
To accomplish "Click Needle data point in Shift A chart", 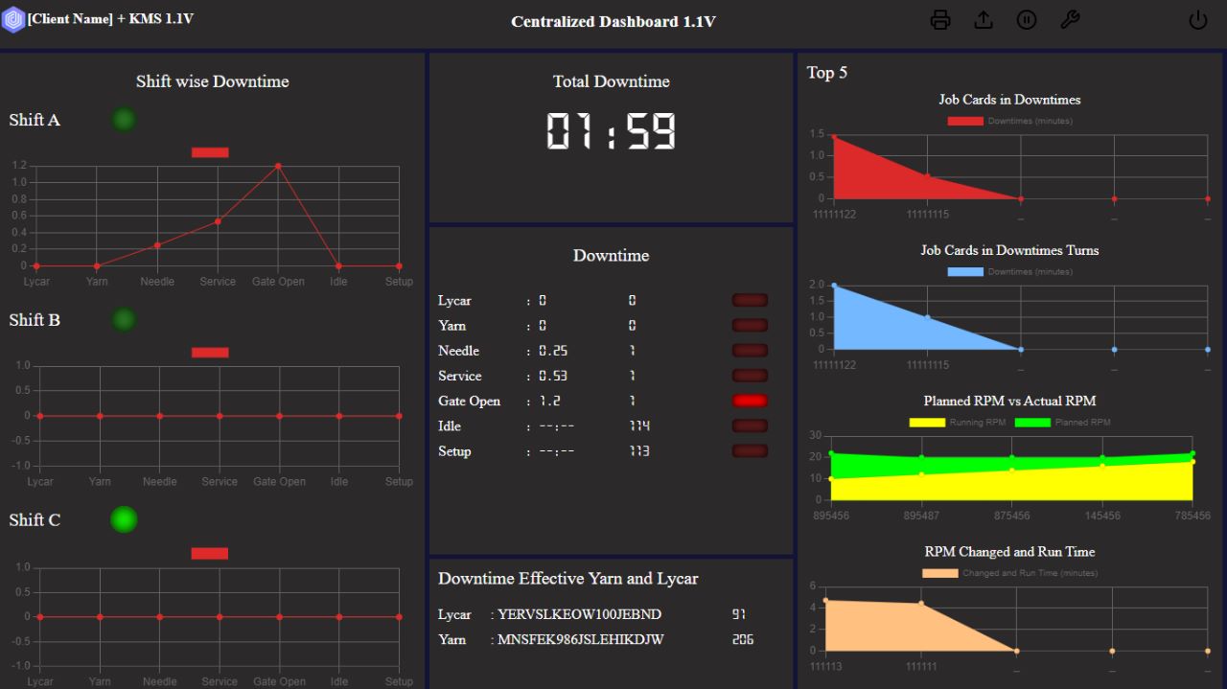I will [157, 245].
